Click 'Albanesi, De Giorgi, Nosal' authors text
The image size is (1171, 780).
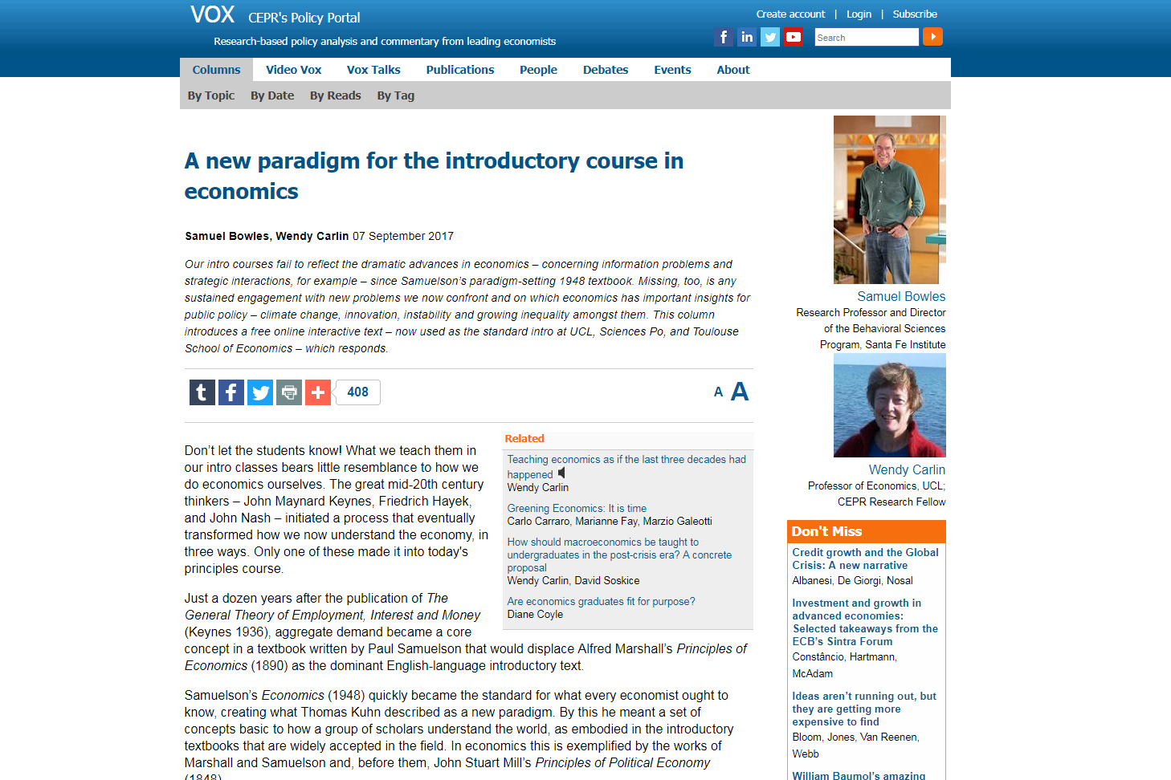click(x=852, y=581)
